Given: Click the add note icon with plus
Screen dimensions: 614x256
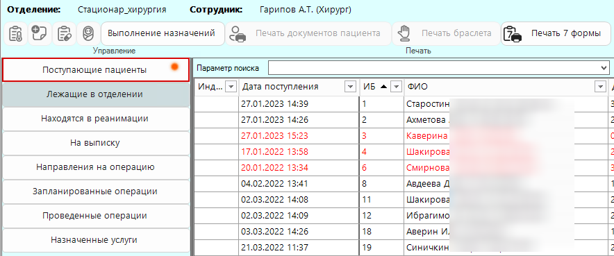Looking at the screenshot, I should [x=40, y=33].
